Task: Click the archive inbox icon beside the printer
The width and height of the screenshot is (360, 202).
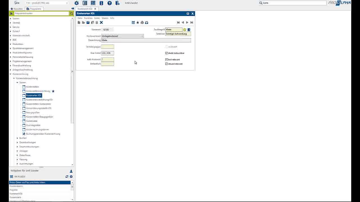Action: [147, 22]
